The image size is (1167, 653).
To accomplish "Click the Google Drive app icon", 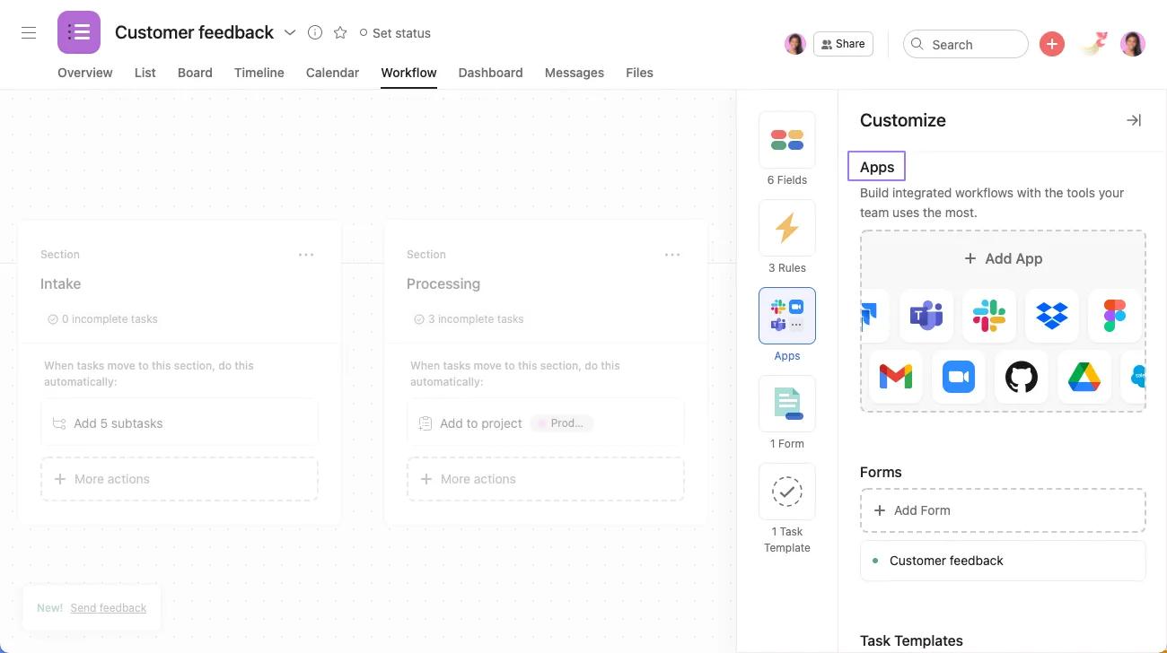I will pyautogui.click(x=1084, y=377).
